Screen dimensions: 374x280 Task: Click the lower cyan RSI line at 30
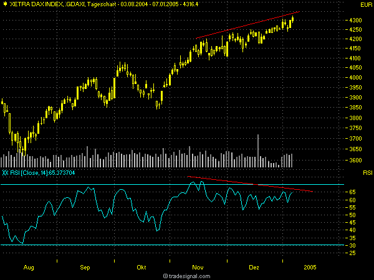172,245
